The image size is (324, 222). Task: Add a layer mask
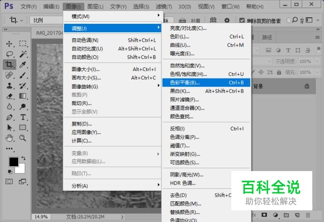[264, 215]
